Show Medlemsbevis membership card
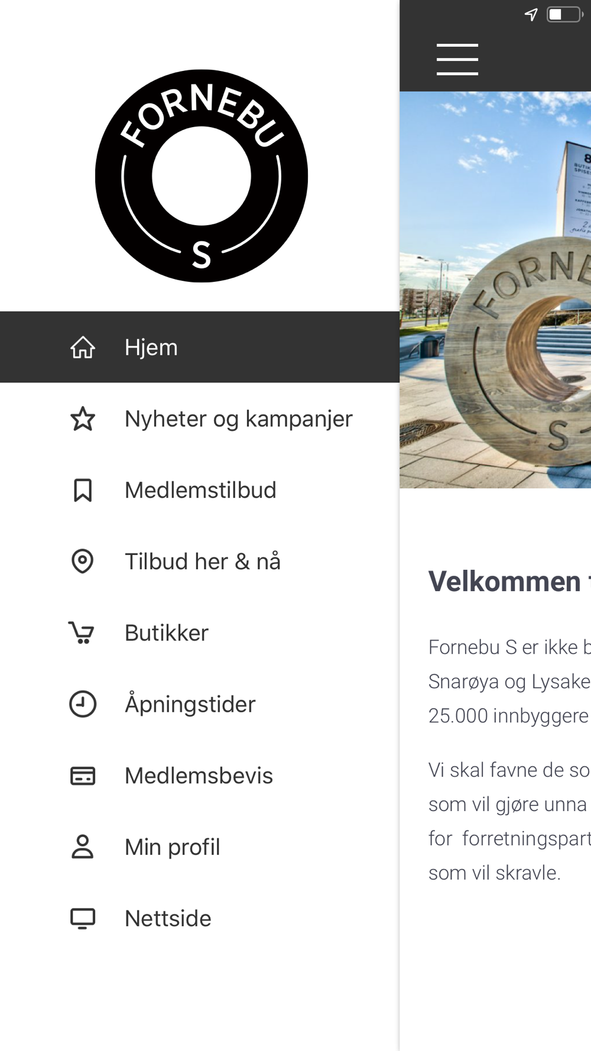This screenshot has width=591, height=1051. (x=200, y=776)
